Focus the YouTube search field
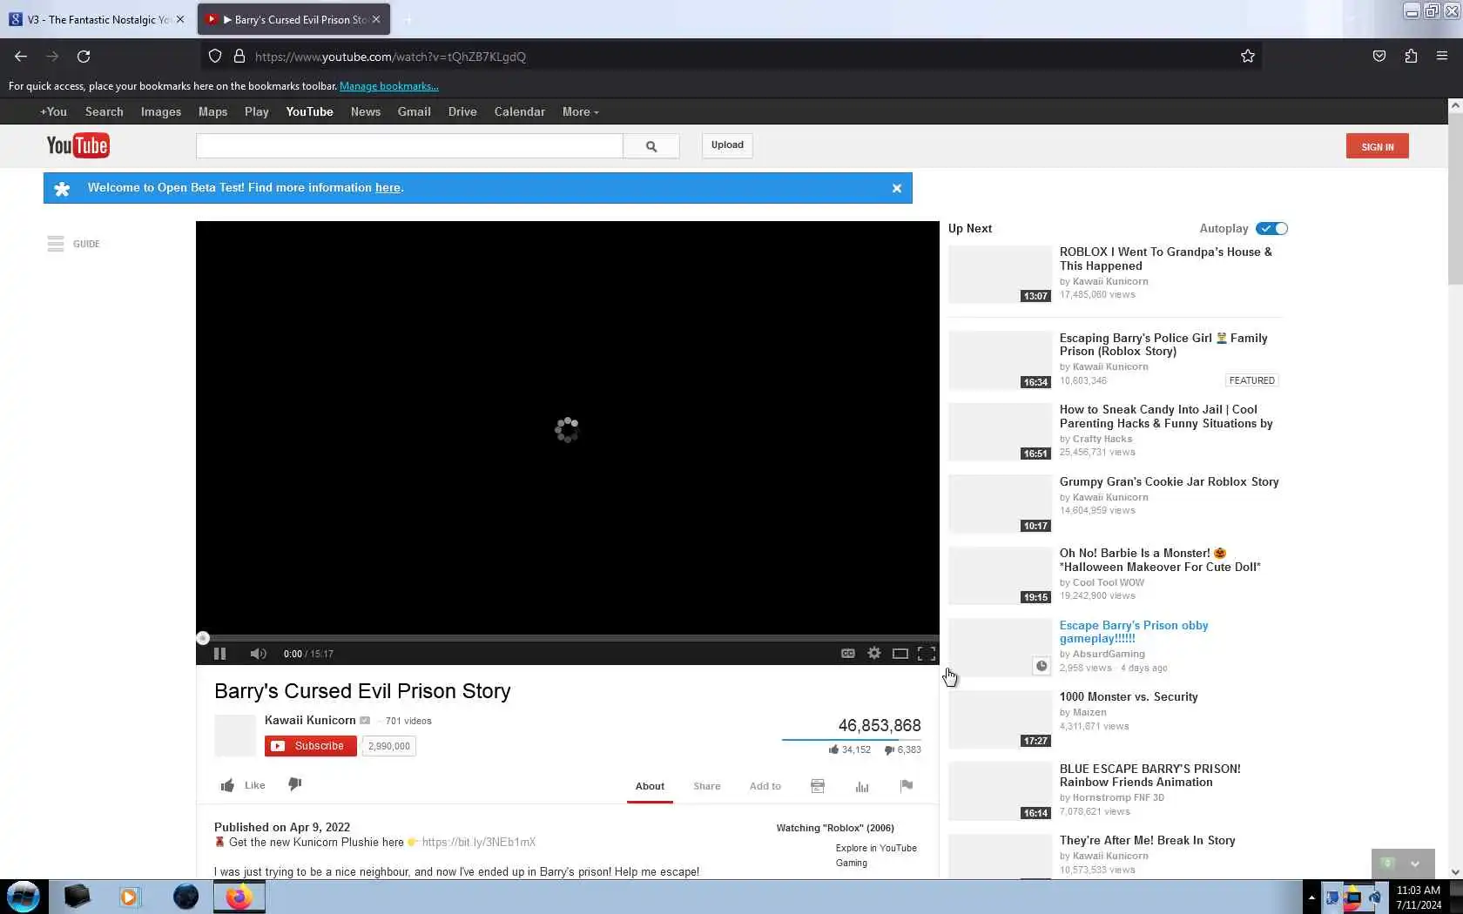The image size is (1463, 914). click(409, 146)
